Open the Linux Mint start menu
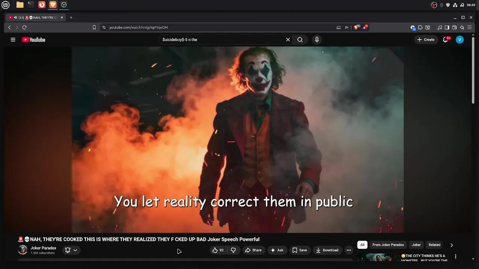The image size is (479, 269). pos(6,5)
